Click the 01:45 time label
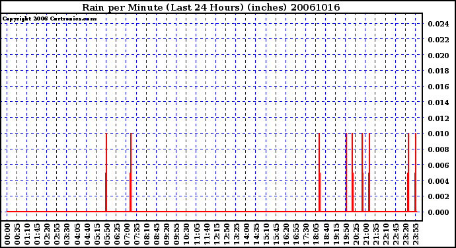The height and width of the screenshot is (248, 456). click(x=36, y=234)
